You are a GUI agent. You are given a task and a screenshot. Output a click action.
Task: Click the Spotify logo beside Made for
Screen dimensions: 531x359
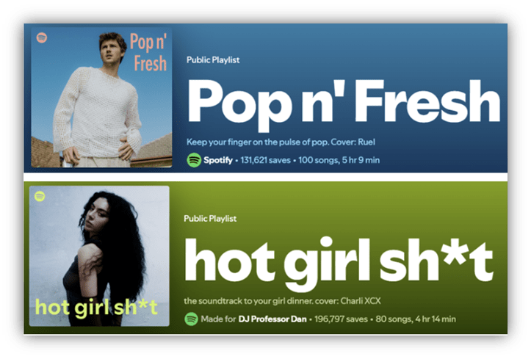192,319
